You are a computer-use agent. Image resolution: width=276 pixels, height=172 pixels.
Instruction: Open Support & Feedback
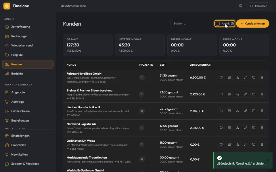[28, 164]
